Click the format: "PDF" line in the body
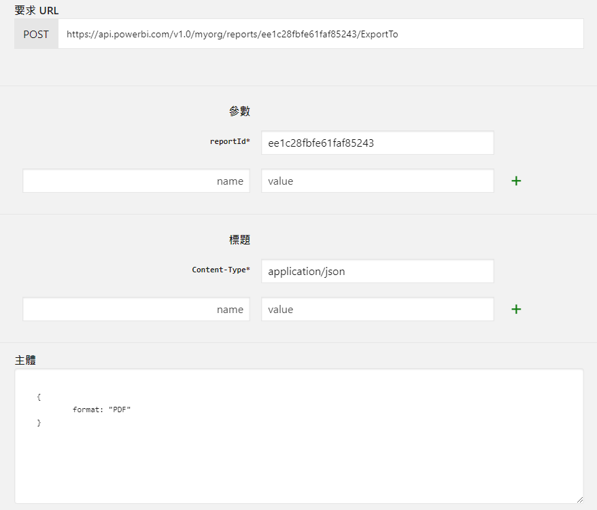Image resolution: width=597 pixels, height=510 pixels. [102, 409]
